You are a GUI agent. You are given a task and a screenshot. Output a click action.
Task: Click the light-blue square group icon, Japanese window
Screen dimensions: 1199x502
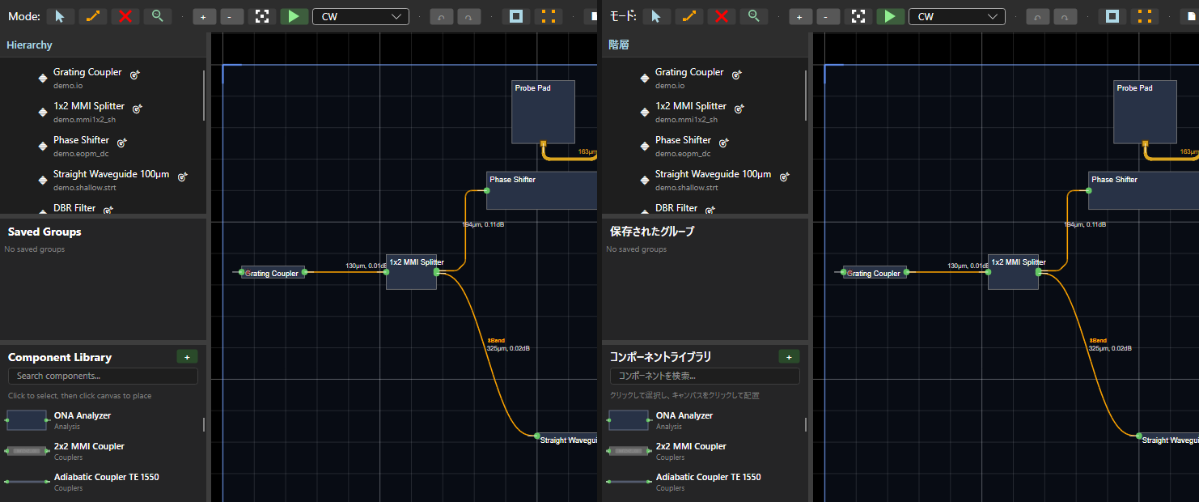tap(1112, 16)
